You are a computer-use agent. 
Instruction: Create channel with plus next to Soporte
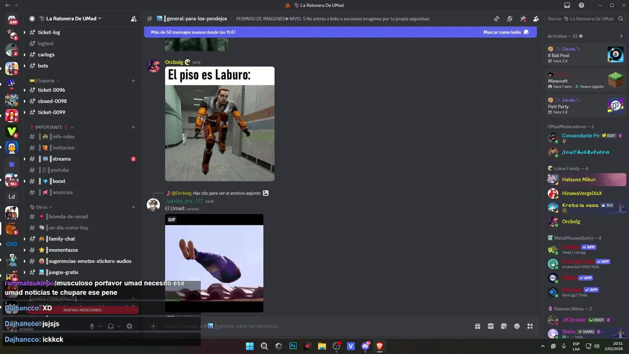click(x=133, y=81)
